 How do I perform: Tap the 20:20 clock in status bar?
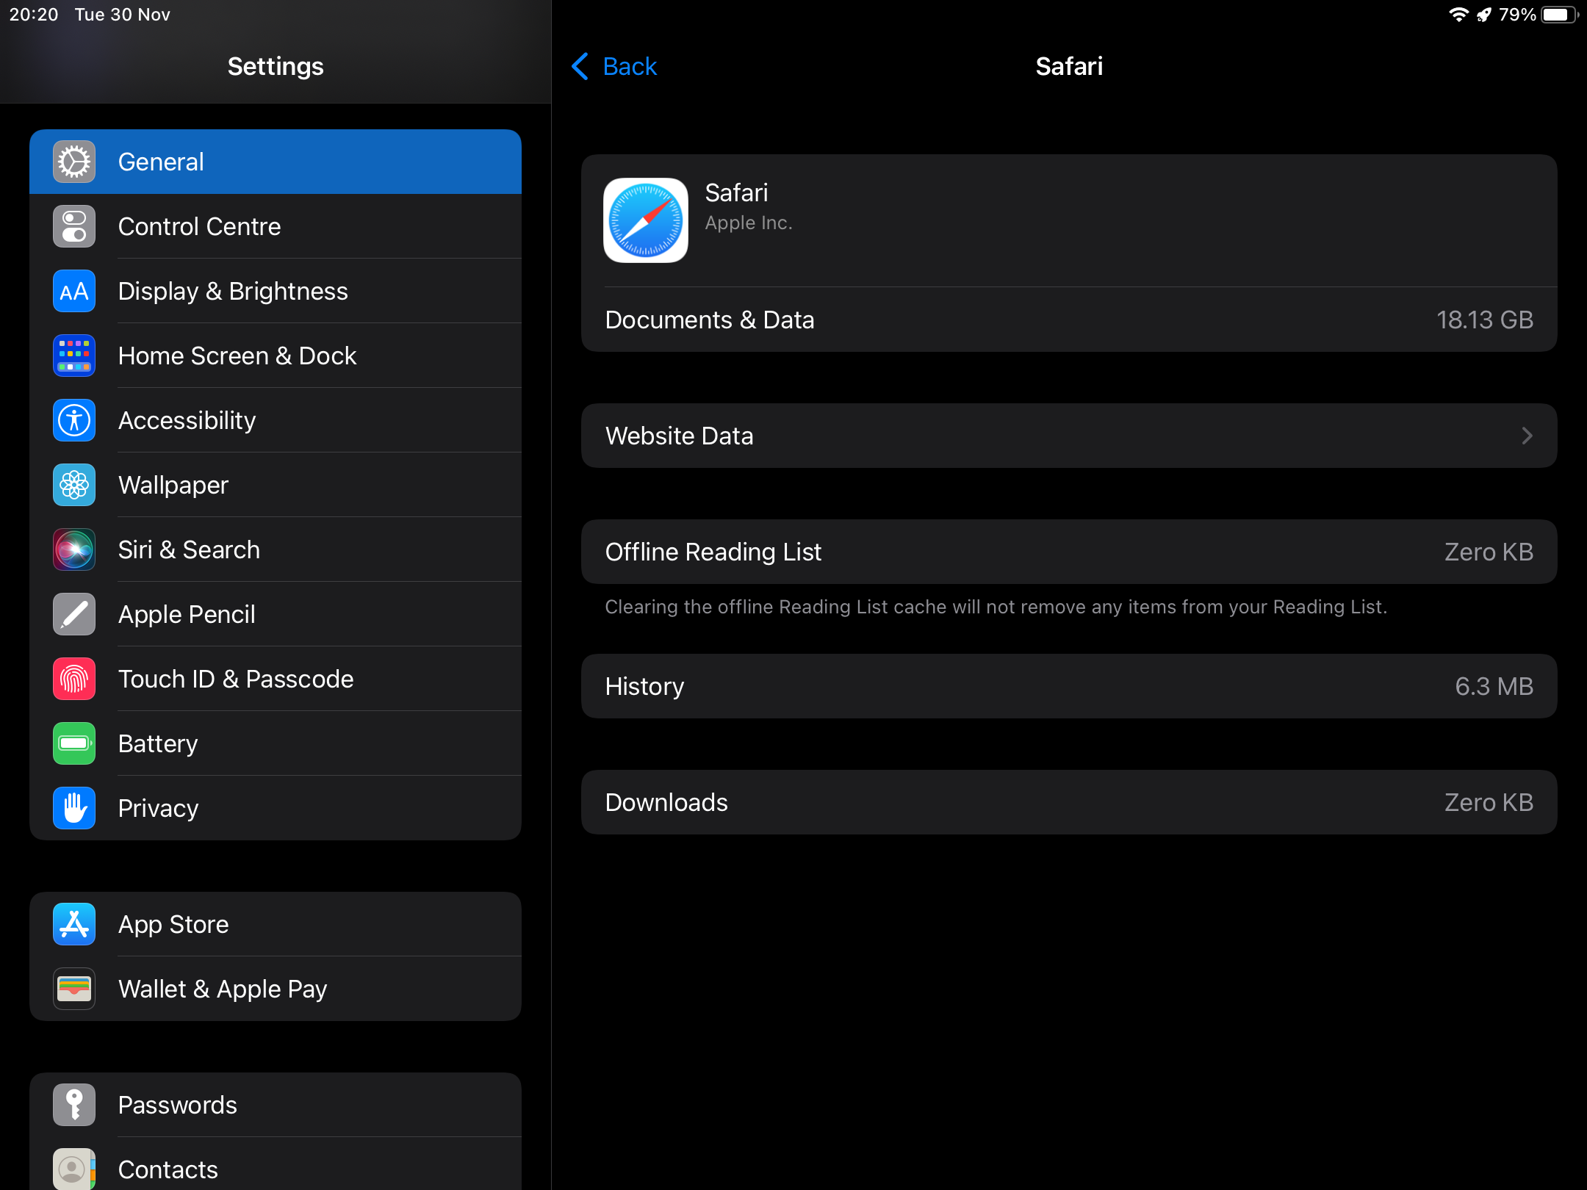pyautogui.click(x=34, y=15)
